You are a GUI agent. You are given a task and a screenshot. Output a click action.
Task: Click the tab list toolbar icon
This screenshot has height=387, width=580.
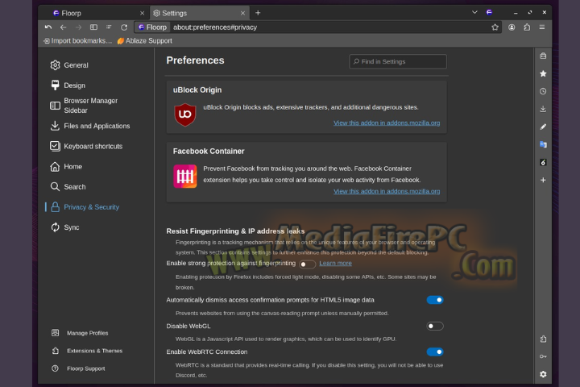109,27
